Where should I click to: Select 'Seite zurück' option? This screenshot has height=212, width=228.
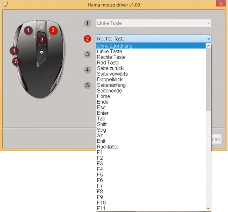pos(151,68)
